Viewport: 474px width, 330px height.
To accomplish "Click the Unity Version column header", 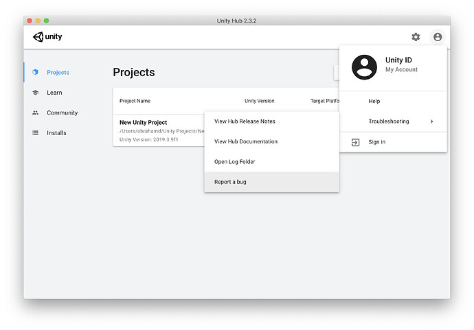I will tap(260, 101).
